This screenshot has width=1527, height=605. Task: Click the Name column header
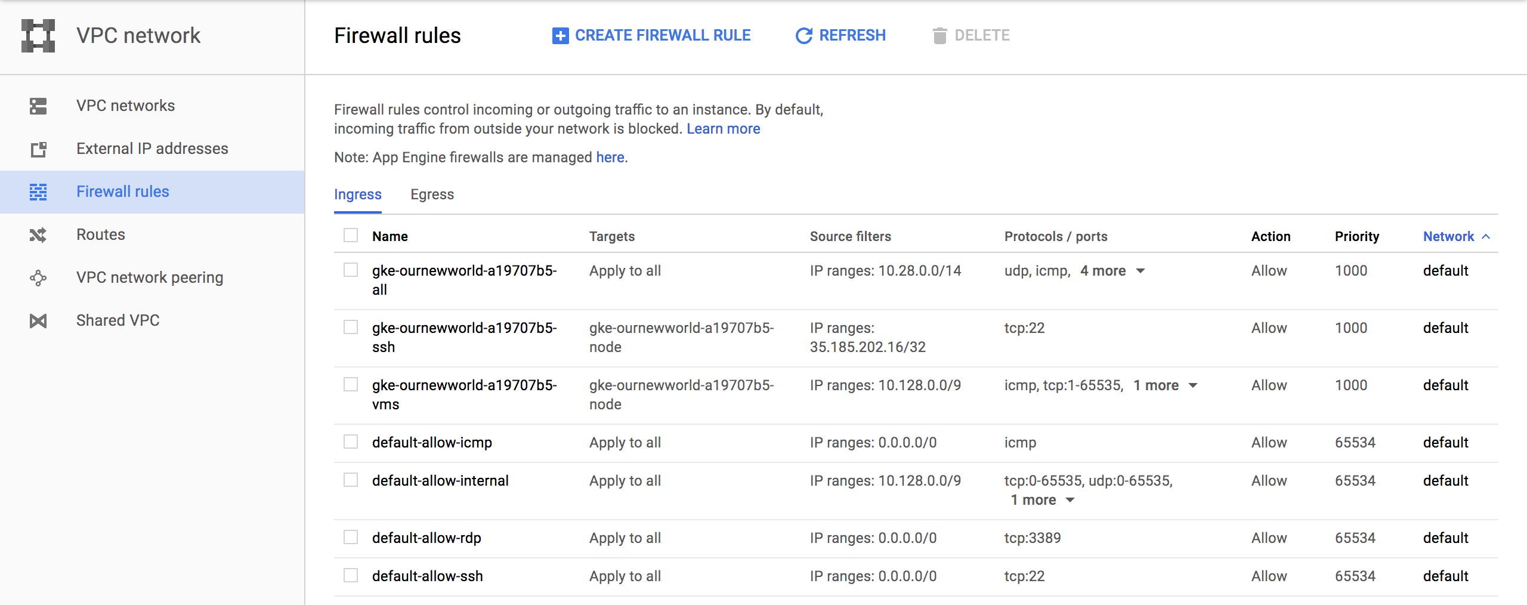click(390, 236)
